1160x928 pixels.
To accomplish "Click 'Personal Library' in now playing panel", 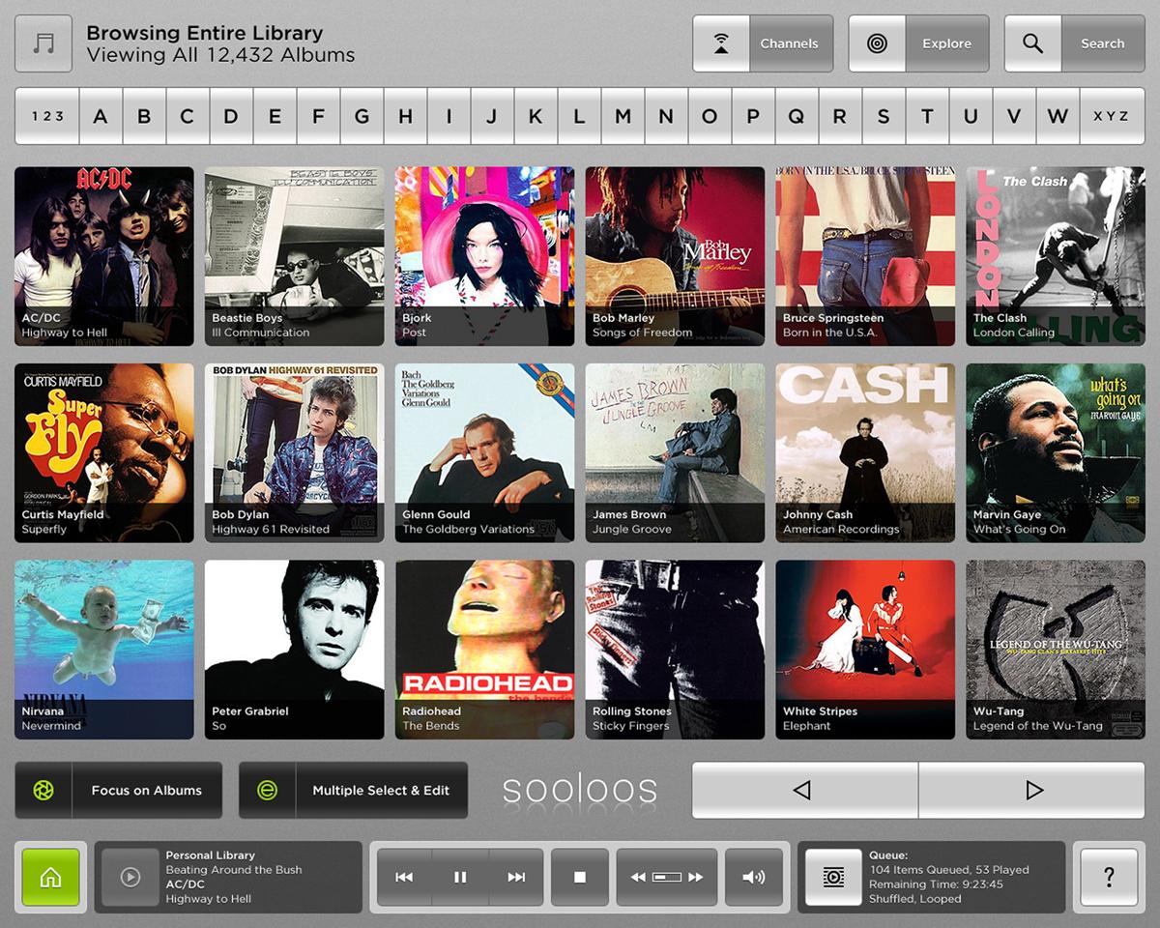I will tap(210, 855).
